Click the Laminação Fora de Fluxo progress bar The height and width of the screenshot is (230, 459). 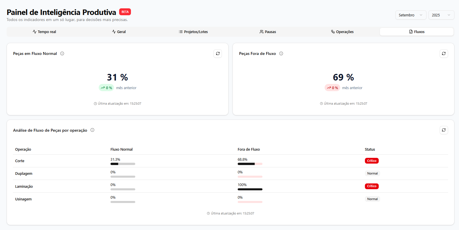tap(250, 189)
